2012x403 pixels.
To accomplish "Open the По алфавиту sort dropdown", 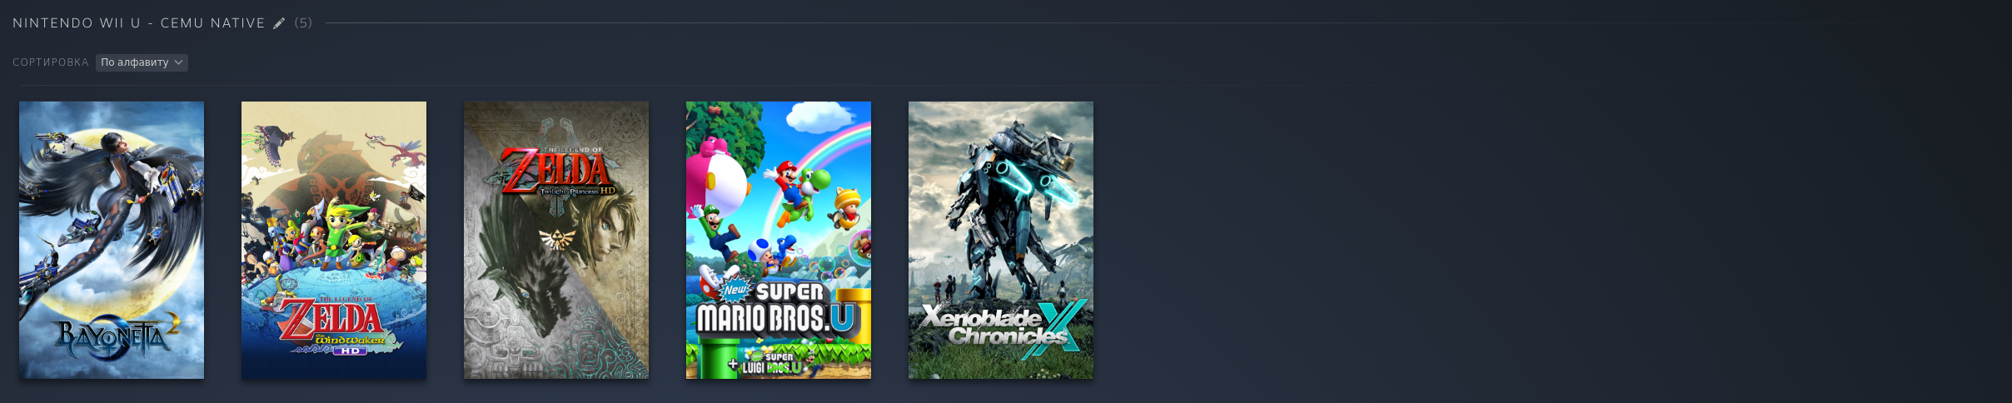I will click(142, 62).
